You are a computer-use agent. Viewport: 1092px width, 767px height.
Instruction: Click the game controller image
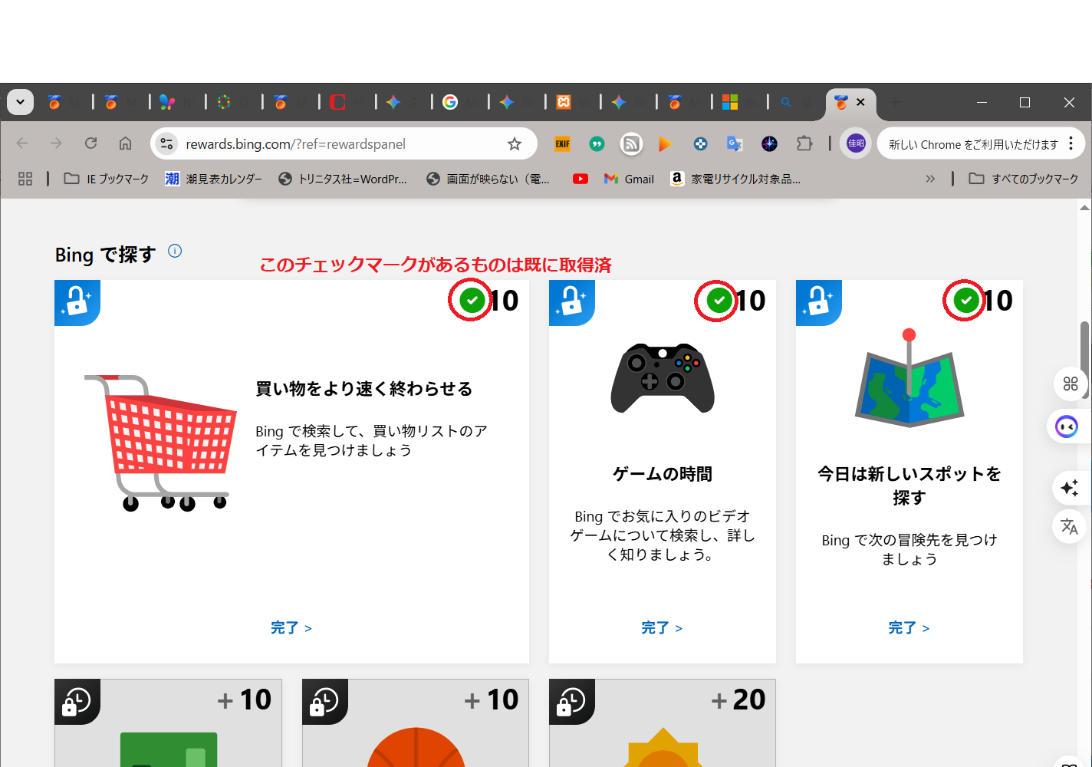[663, 377]
